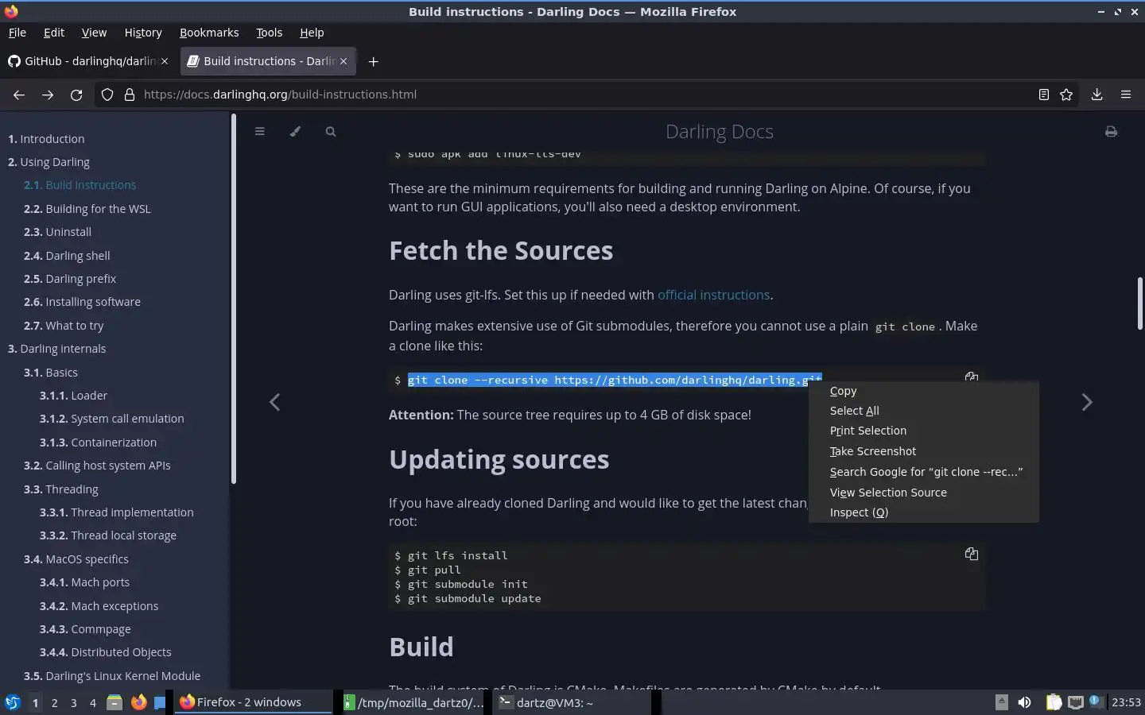This screenshot has height=715, width=1145.
Task: Open Firefox downloads panel
Action: coord(1096,95)
